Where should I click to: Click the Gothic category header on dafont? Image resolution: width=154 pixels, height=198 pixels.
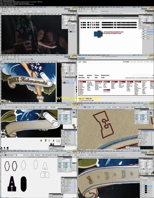[114, 82]
